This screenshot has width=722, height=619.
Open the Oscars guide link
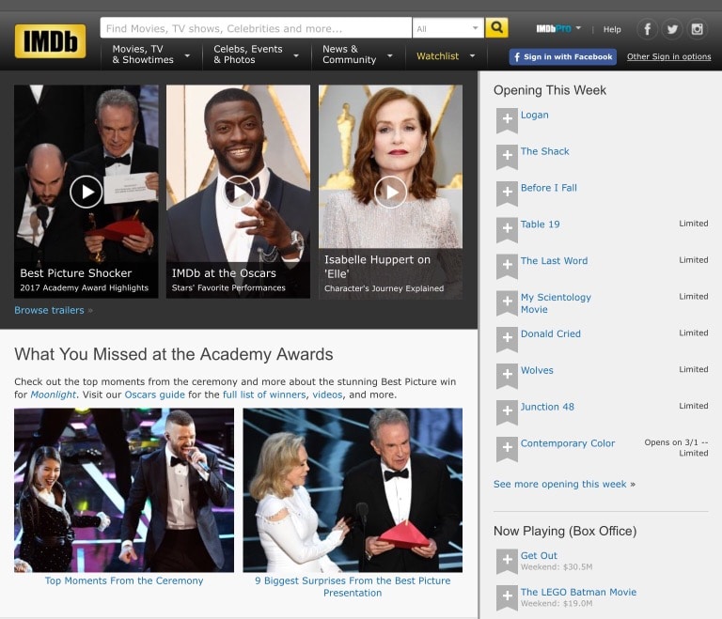click(155, 395)
